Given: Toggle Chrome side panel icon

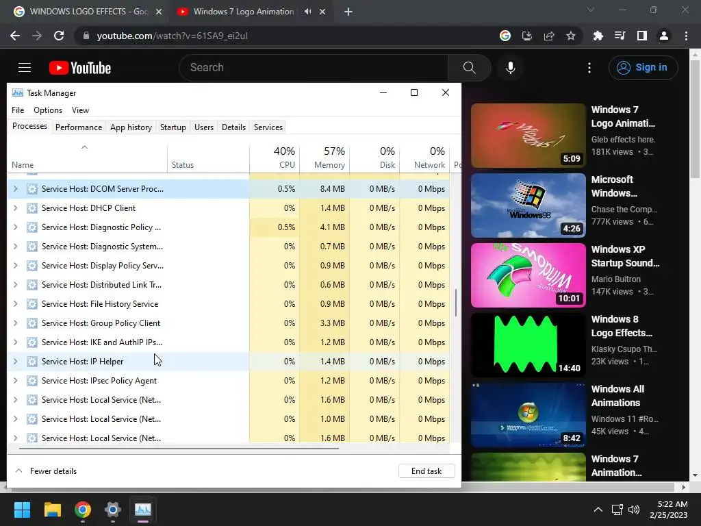Looking at the screenshot, I should click(642, 36).
